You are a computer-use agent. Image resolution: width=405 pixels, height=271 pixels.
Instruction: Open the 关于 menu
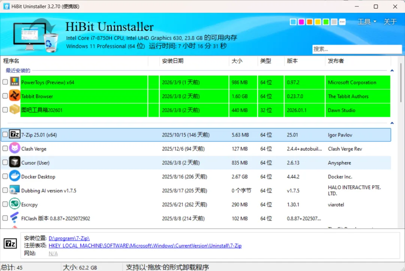390,22
